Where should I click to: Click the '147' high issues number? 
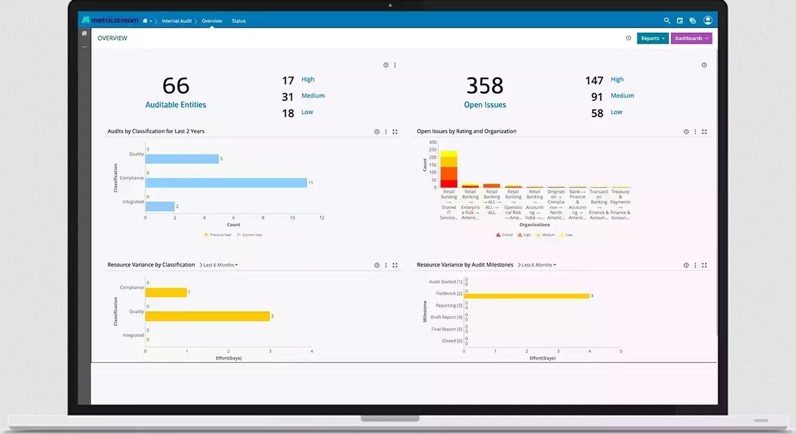[594, 81]
